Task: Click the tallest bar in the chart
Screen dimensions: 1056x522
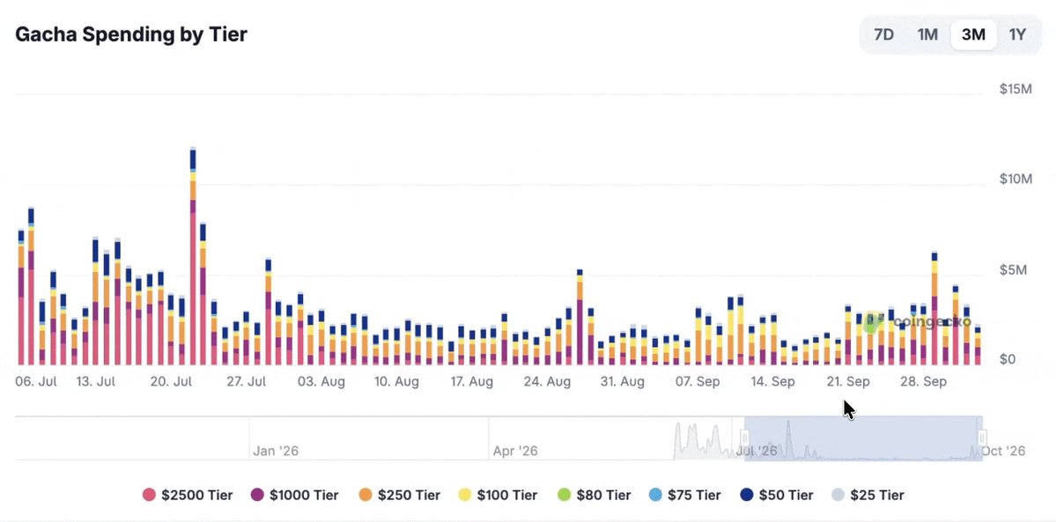Action: [x=193, y=257]
